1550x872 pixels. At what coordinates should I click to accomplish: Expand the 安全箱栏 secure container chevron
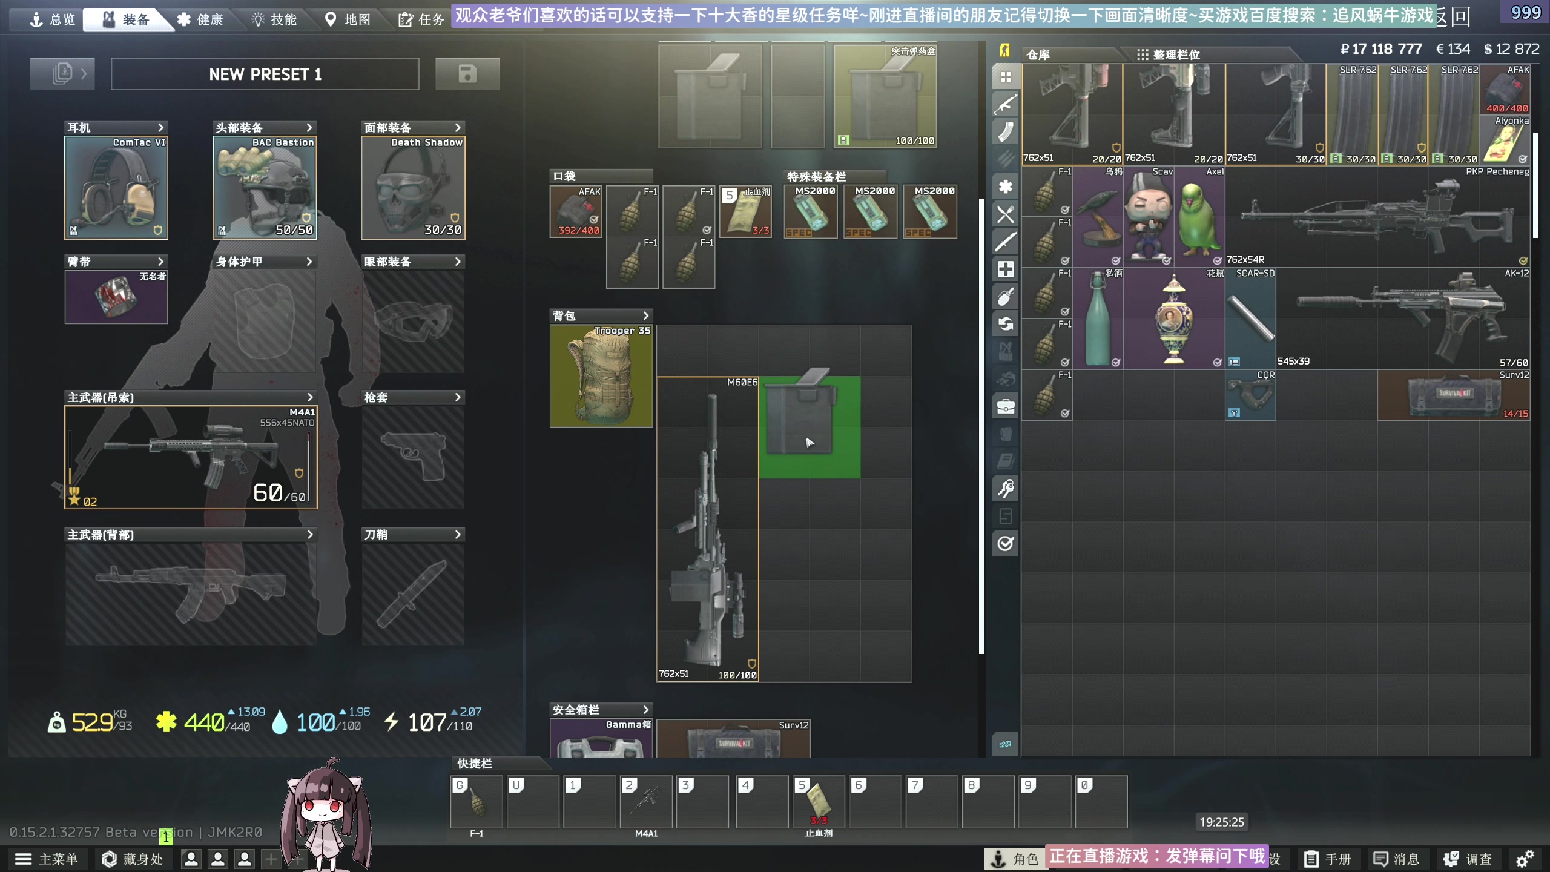pyautogui.click(x=645, y=709)
